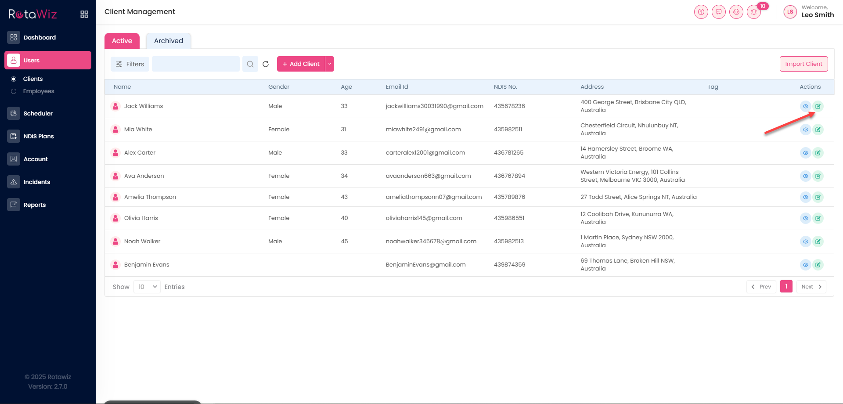
Task: Expand the Add Client dropdown arrow
Action: [330, 64]
